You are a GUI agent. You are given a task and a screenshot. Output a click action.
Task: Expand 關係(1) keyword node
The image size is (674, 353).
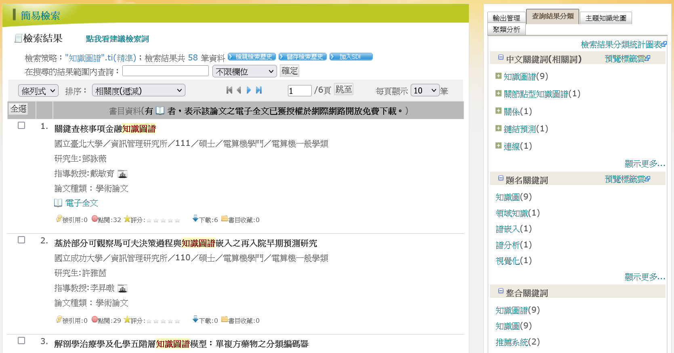498,111
